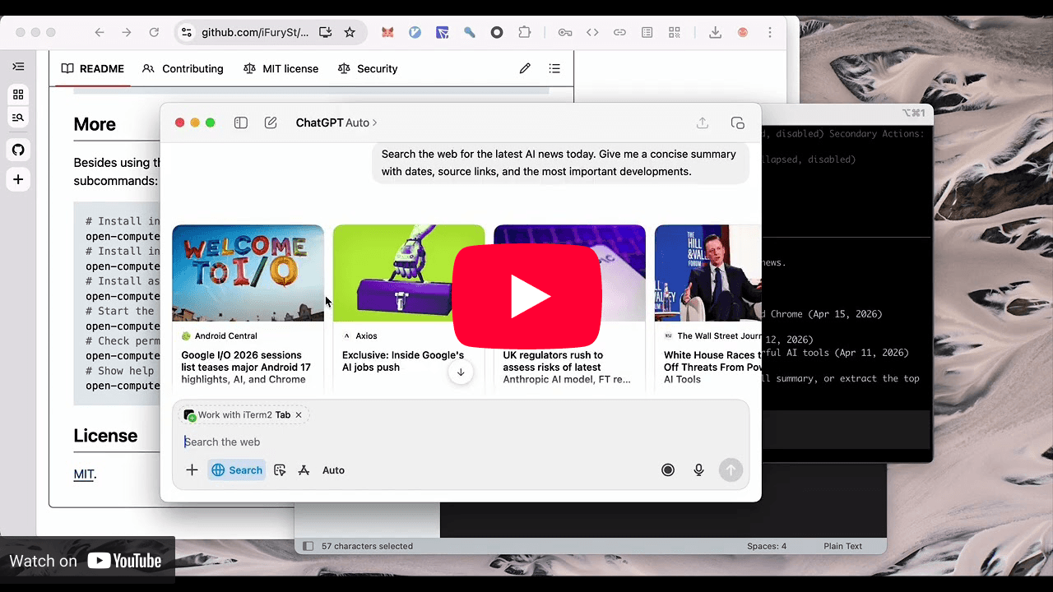Send message with the up-arrow button
Image resolution: width=1053 pixels, height=592 pixels.
point(731,470)
